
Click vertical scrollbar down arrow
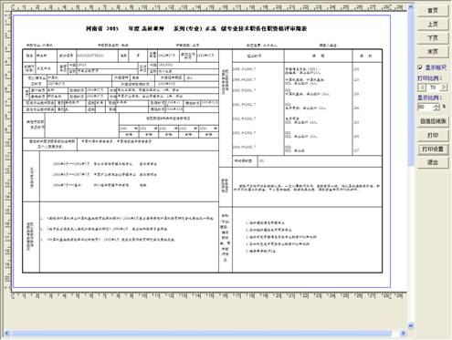[x=411, y=325]
